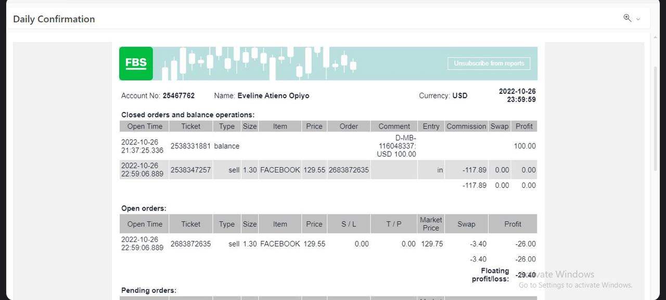The image size is (666, 300).
Task: Click the account name Eveline Atieno Opiyo
Action: 273,96
